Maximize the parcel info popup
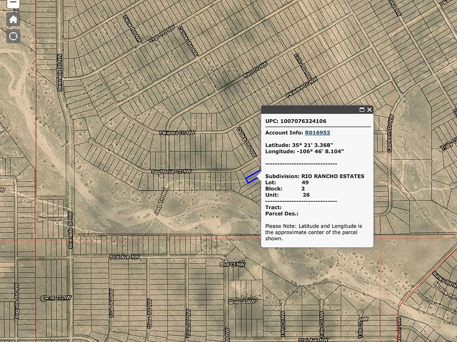Image resolution: width=457 pixels, height=342 pixels. click(362, 110)
